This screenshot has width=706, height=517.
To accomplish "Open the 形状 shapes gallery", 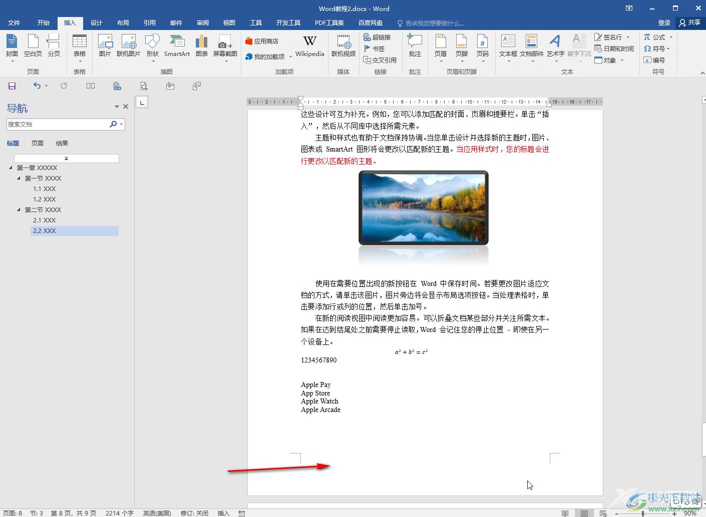I will 153,48.
